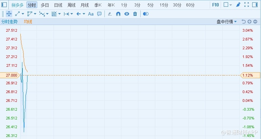The height and width of the screenshot is (139, 261).
Task: Open the layout square dropdown arrow
Action: point(230,5)
